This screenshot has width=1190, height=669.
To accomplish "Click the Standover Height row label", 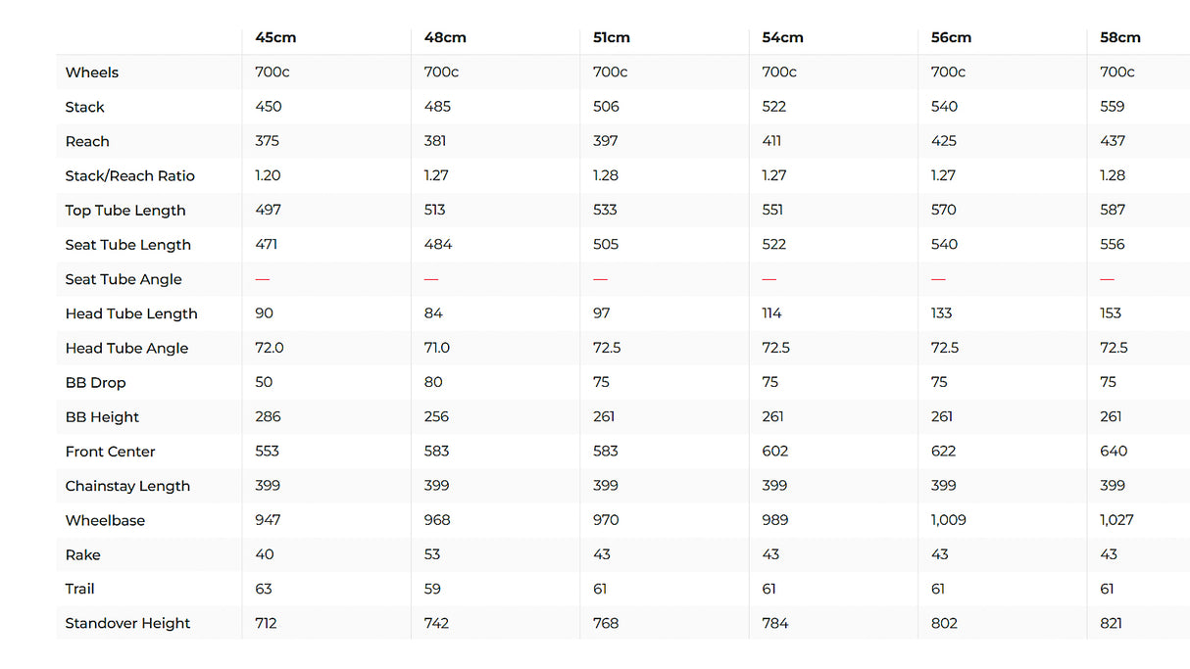I will [x=127, y=624].
